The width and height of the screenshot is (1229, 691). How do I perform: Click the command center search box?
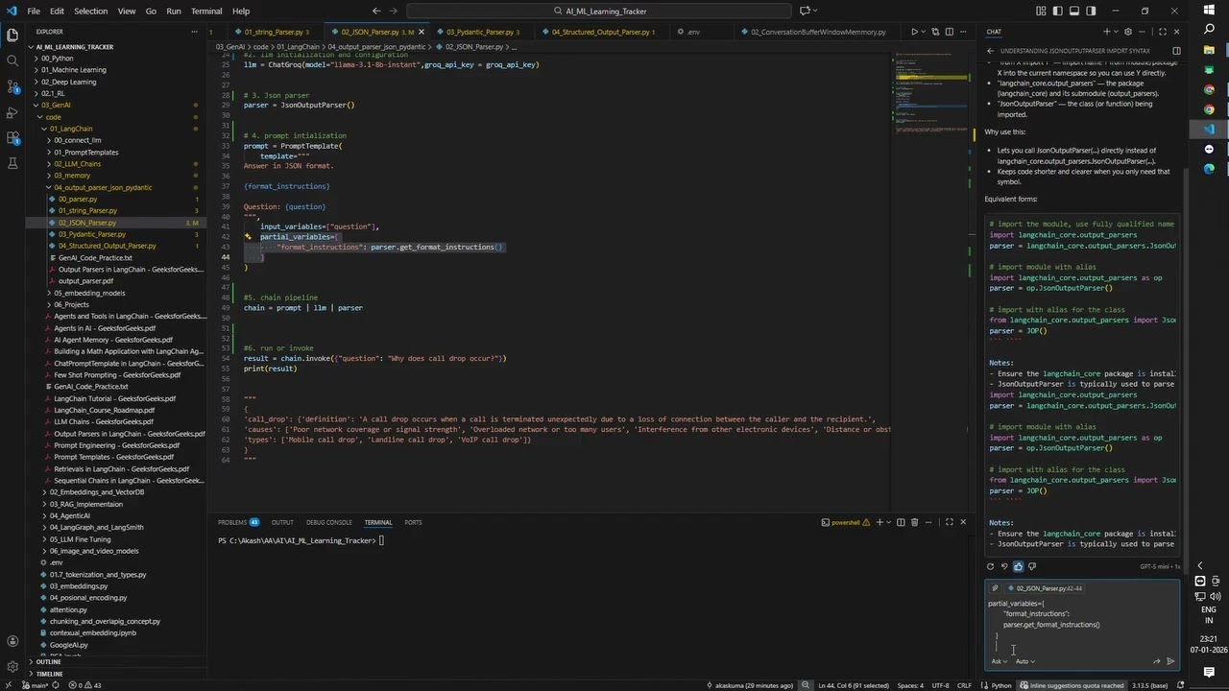[599, 12]
